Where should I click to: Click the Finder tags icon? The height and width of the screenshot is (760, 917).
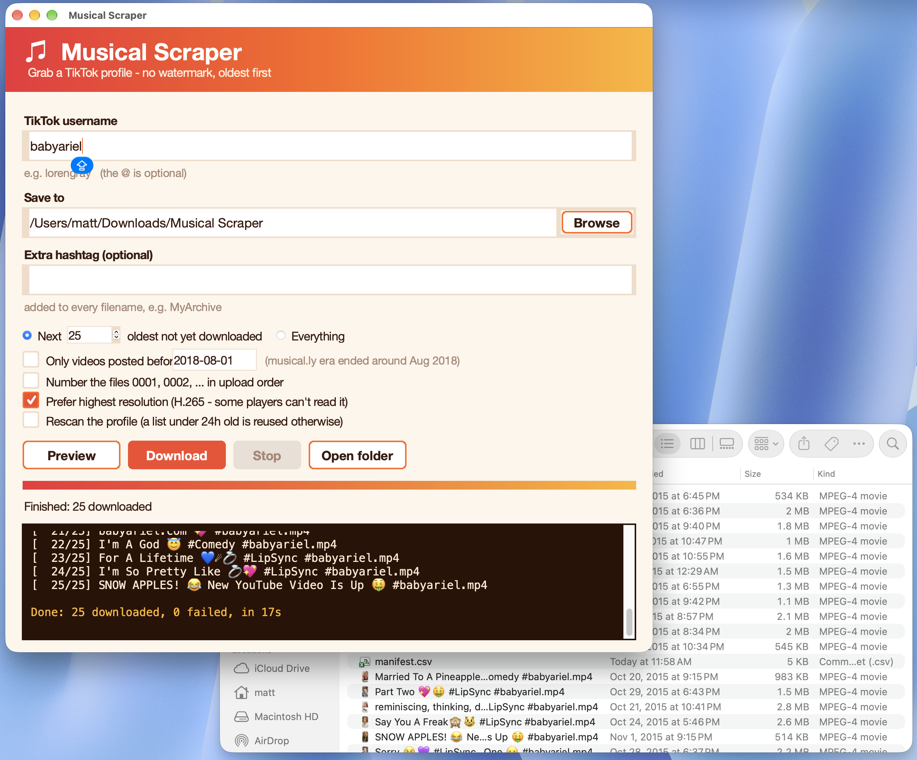832,444
